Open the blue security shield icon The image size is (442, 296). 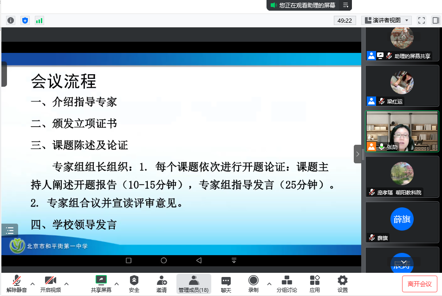click(x=25, y=20)
